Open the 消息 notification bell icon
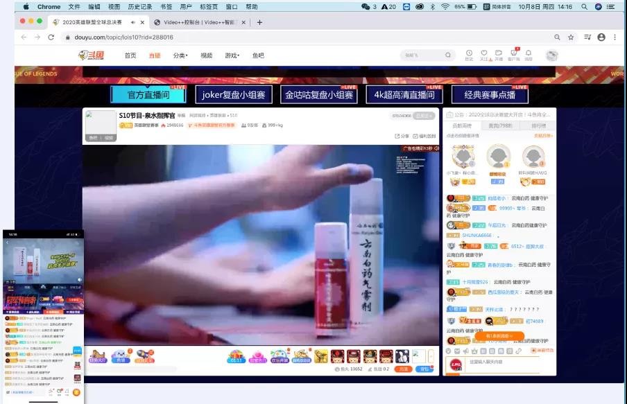The height and width of the screenshot is (404, 627). [x=529, y=55]
